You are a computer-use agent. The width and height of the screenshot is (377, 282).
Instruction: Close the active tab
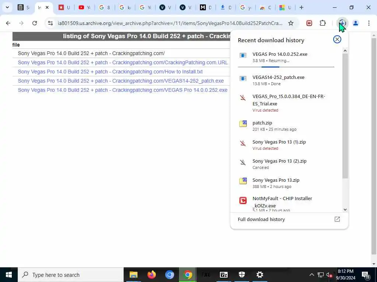coord(47,7)
